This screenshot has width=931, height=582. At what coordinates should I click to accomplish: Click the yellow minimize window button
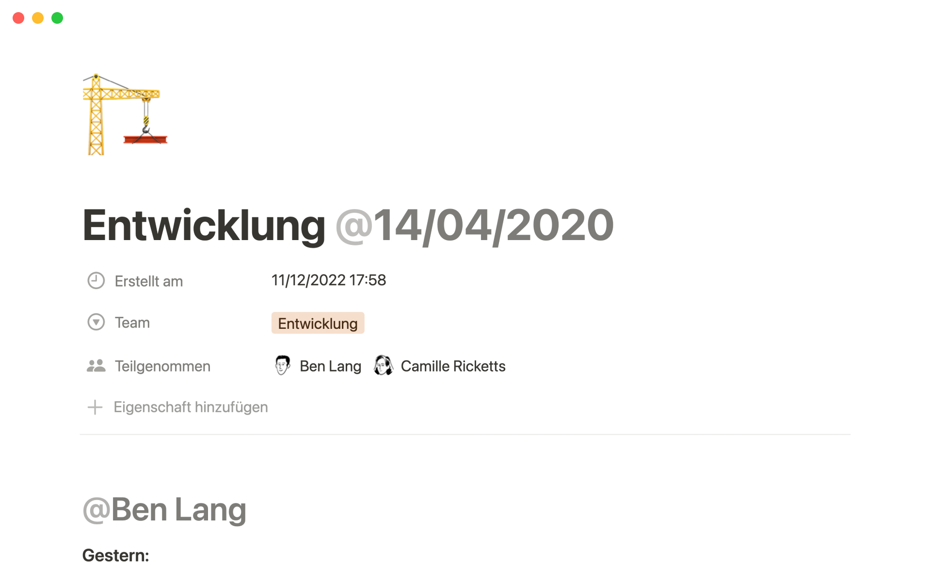(x=38, y=18)
